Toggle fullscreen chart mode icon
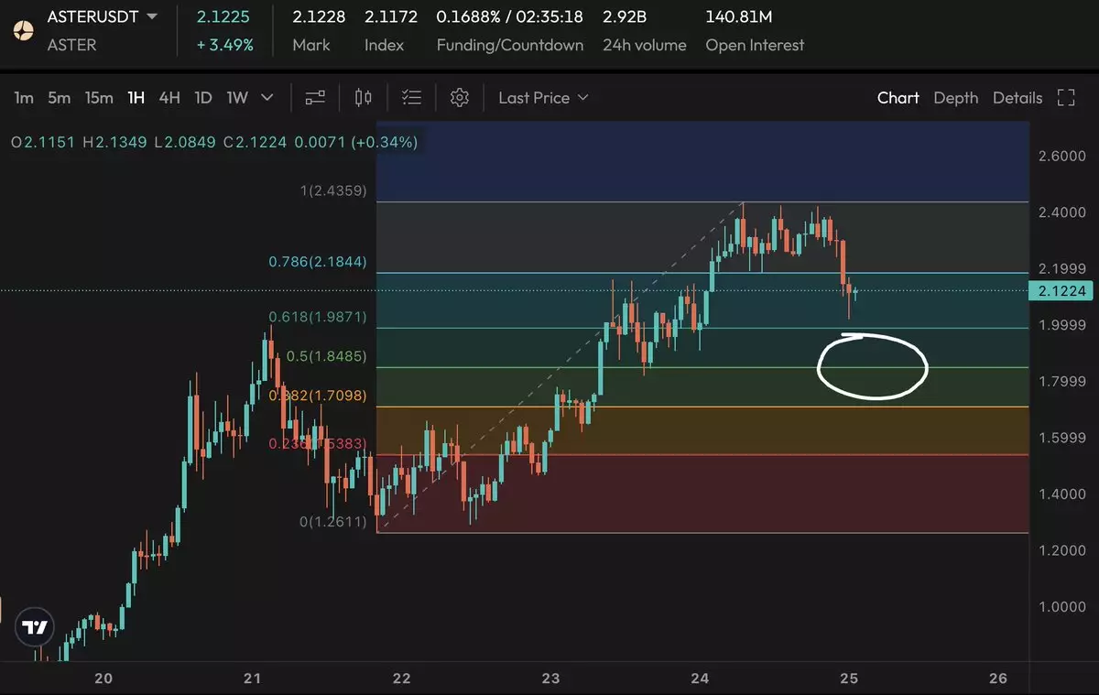The image size is (1099, 695). (x=1066, y=98)
